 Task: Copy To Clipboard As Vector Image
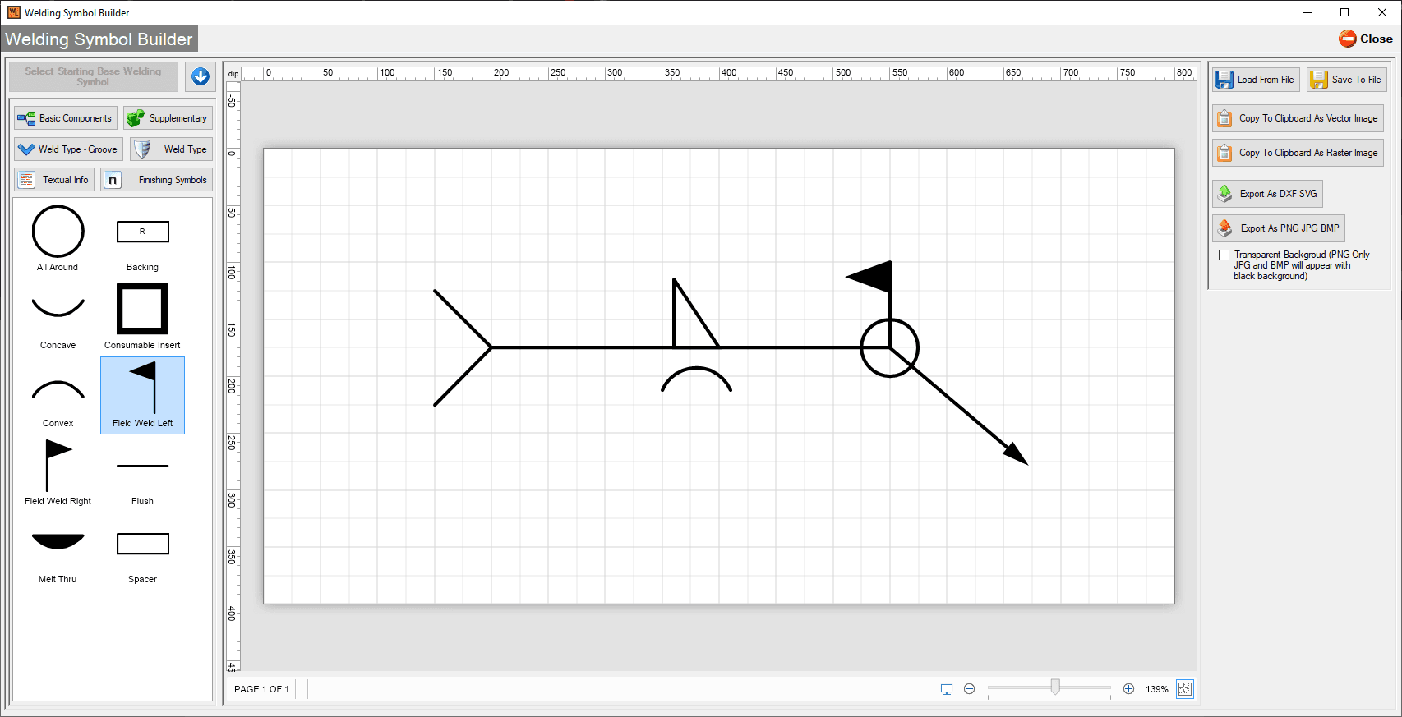(x=1298, y=118)
